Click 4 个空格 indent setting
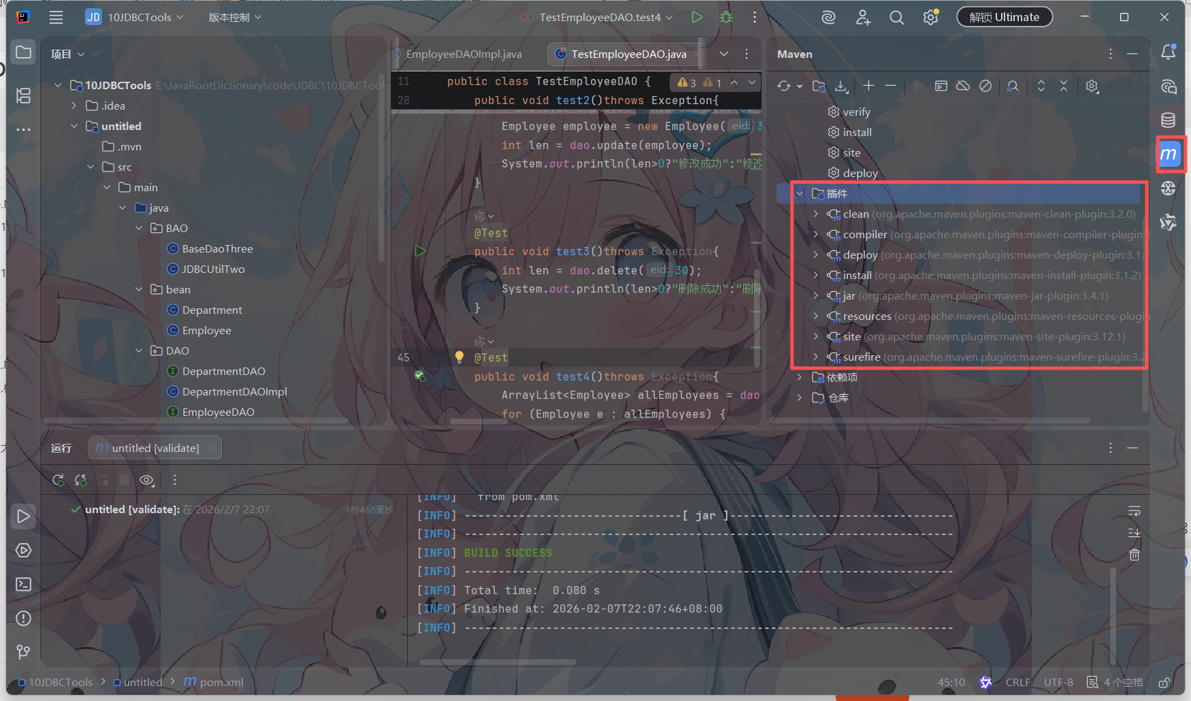1191x701 pixels. click(x=1123, y=683)
